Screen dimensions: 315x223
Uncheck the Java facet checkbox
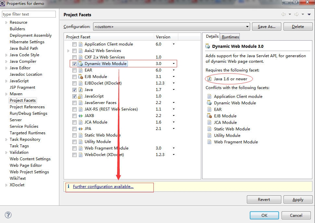(x=75, y=90)
